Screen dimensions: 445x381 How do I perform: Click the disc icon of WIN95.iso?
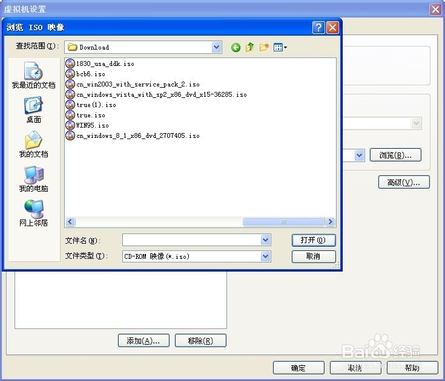(x=70, y=125)
